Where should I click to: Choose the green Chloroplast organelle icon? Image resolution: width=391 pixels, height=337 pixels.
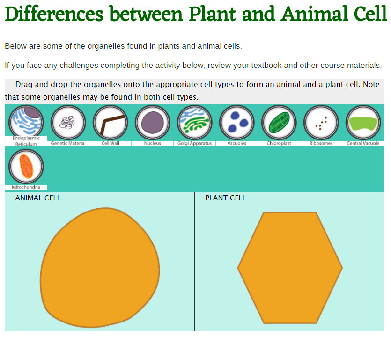click(x=279, y=122)
